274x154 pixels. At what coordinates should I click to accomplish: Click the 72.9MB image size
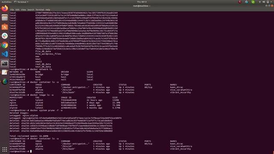(116, 105)
